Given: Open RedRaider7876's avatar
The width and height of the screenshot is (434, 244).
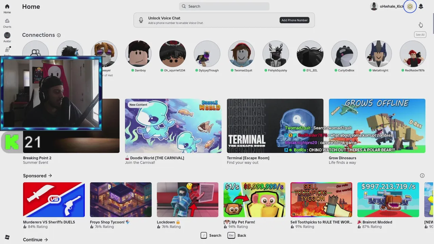Looking at the screenshot, I should [413, 54].
